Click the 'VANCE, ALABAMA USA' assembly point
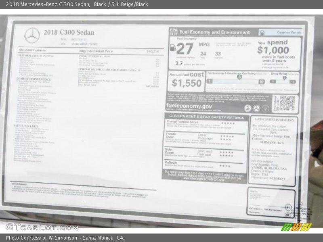The width and height of the screenshot is (323, 242). pos(269,168)
